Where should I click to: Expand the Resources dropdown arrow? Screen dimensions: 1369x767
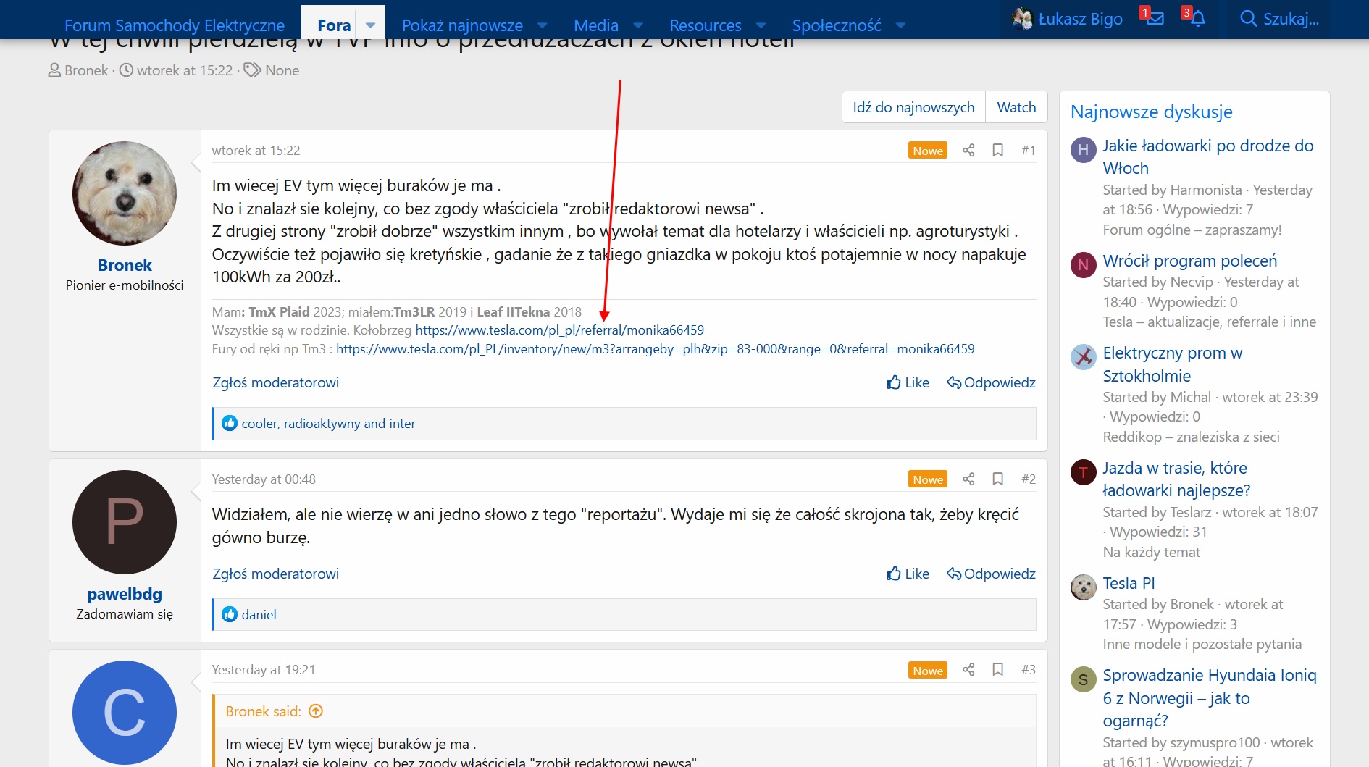(x=761, y=25)
